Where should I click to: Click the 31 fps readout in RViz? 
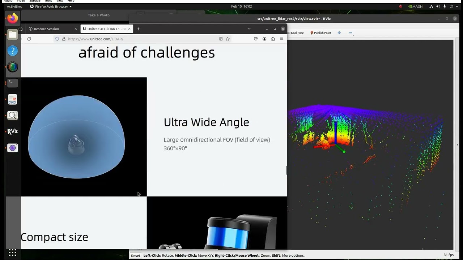[x=449, y=255]
